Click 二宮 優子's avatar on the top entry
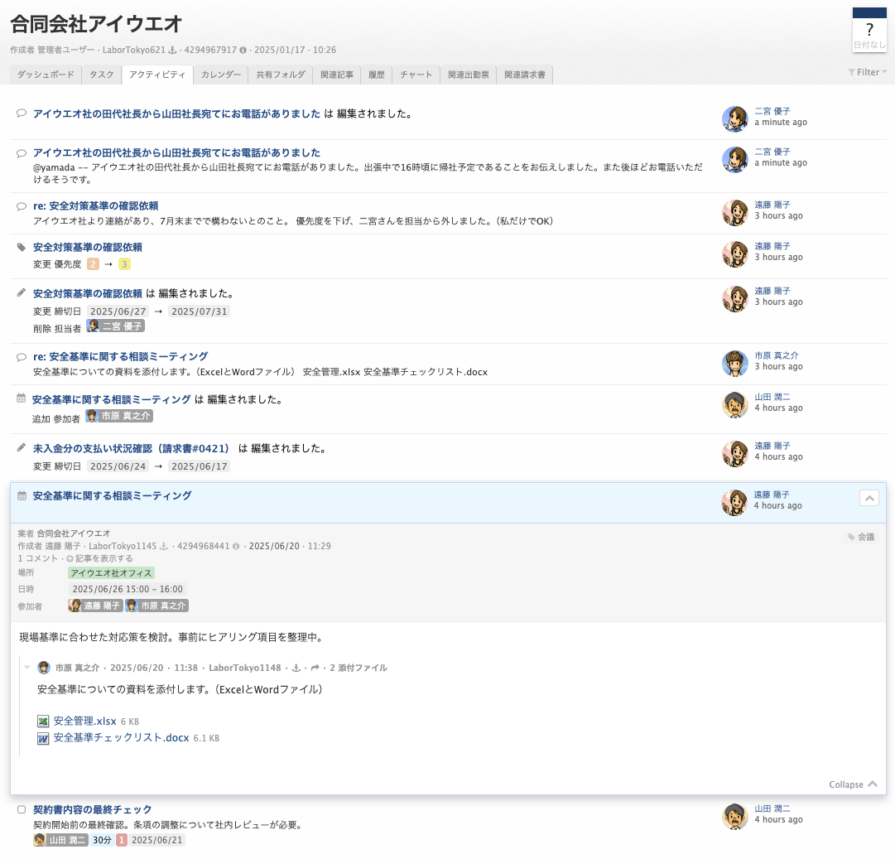 click(x=734, y=118)
